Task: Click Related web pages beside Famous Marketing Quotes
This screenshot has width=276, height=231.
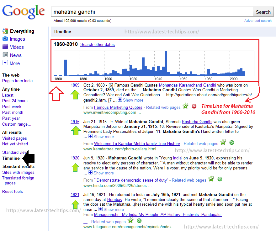Action: click(163, 107)
